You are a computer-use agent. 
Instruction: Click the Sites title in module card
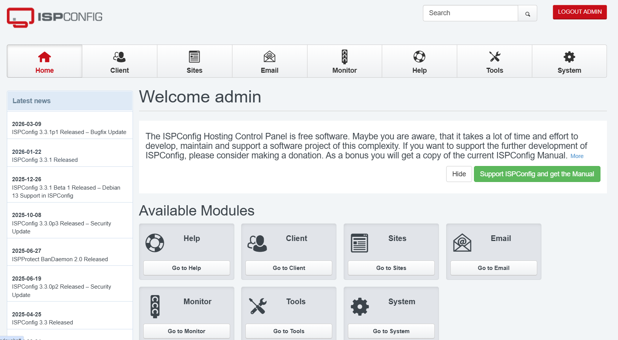click(x=397, y=238)
